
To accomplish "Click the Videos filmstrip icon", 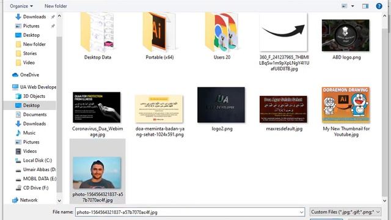I will click(x=18, y=151).
